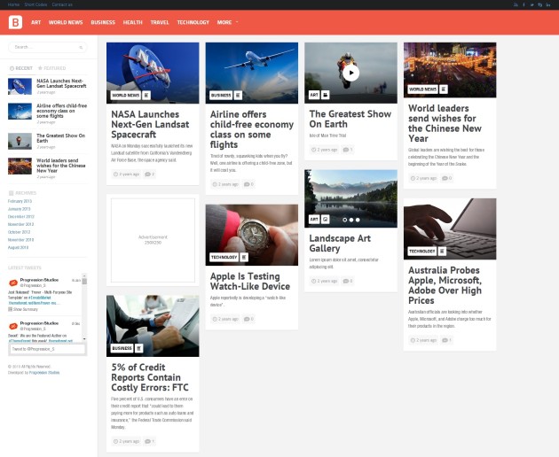Play The Greatest Show On Earth video
This screenshot has width=559, height=457.
coord(350,73)
